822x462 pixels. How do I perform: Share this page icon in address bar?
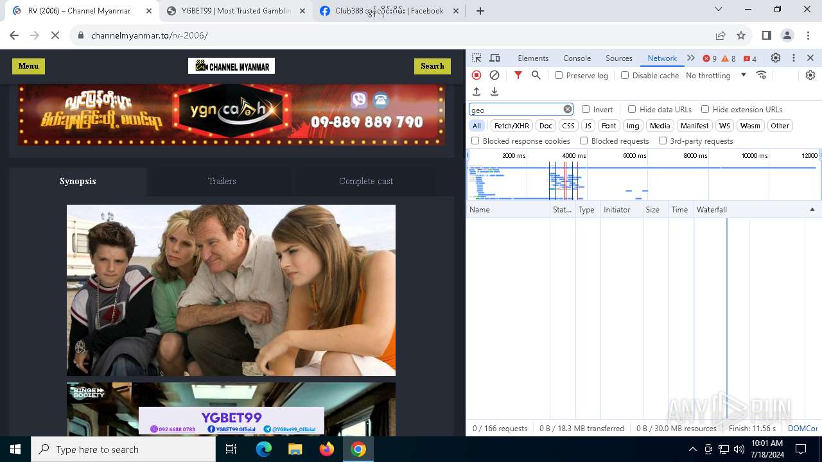(721, 35)
